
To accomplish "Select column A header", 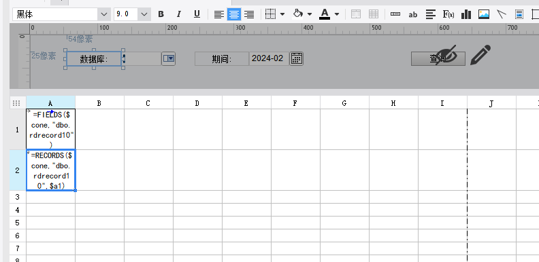I will (50, 103).
